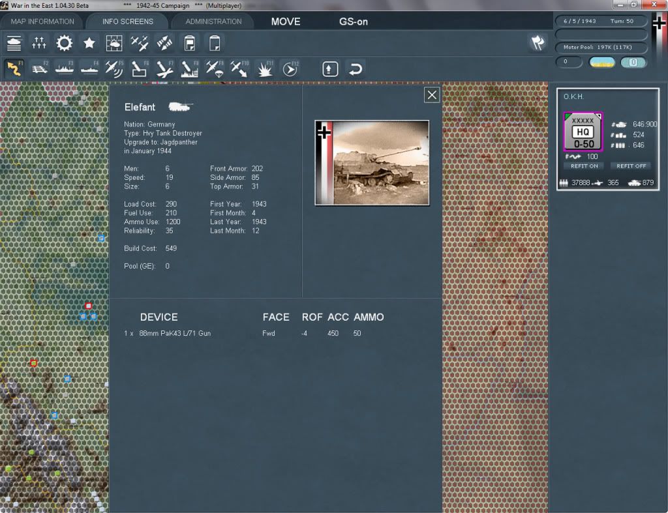Click the empty status pill under date
This screenshot has width=668, height=513.
(600, 34)
